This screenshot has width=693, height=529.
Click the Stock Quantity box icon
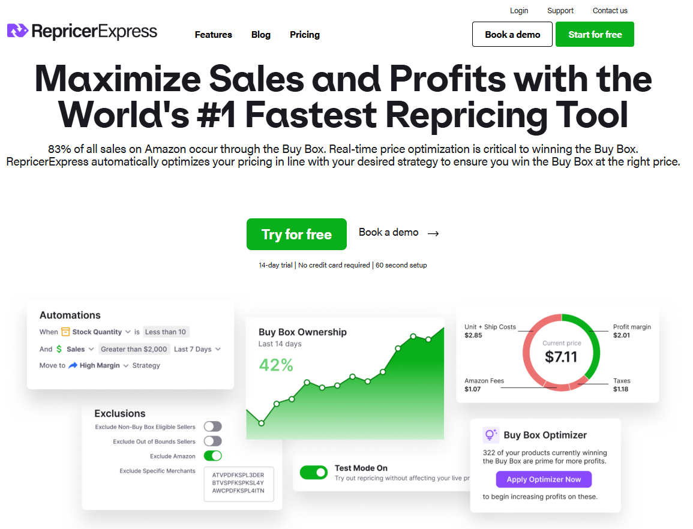tap(65, 332)
